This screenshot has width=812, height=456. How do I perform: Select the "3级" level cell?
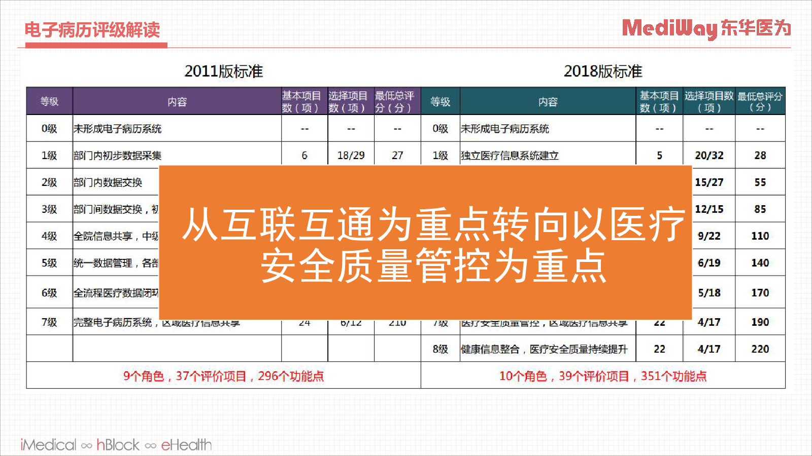point(49,209)
